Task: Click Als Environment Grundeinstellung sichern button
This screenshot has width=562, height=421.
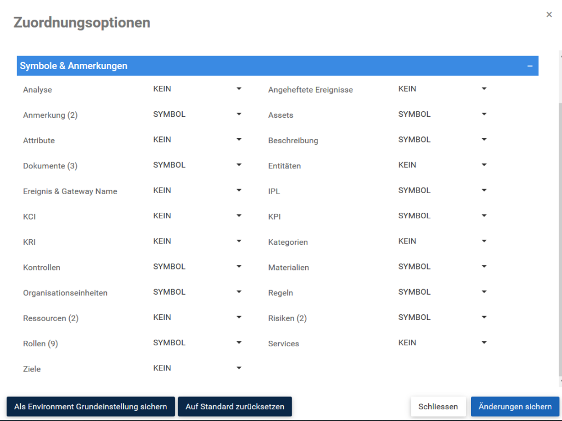Action: [90, 406]
